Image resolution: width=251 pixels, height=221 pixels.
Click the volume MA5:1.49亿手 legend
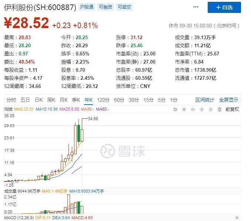pos(54,191)
